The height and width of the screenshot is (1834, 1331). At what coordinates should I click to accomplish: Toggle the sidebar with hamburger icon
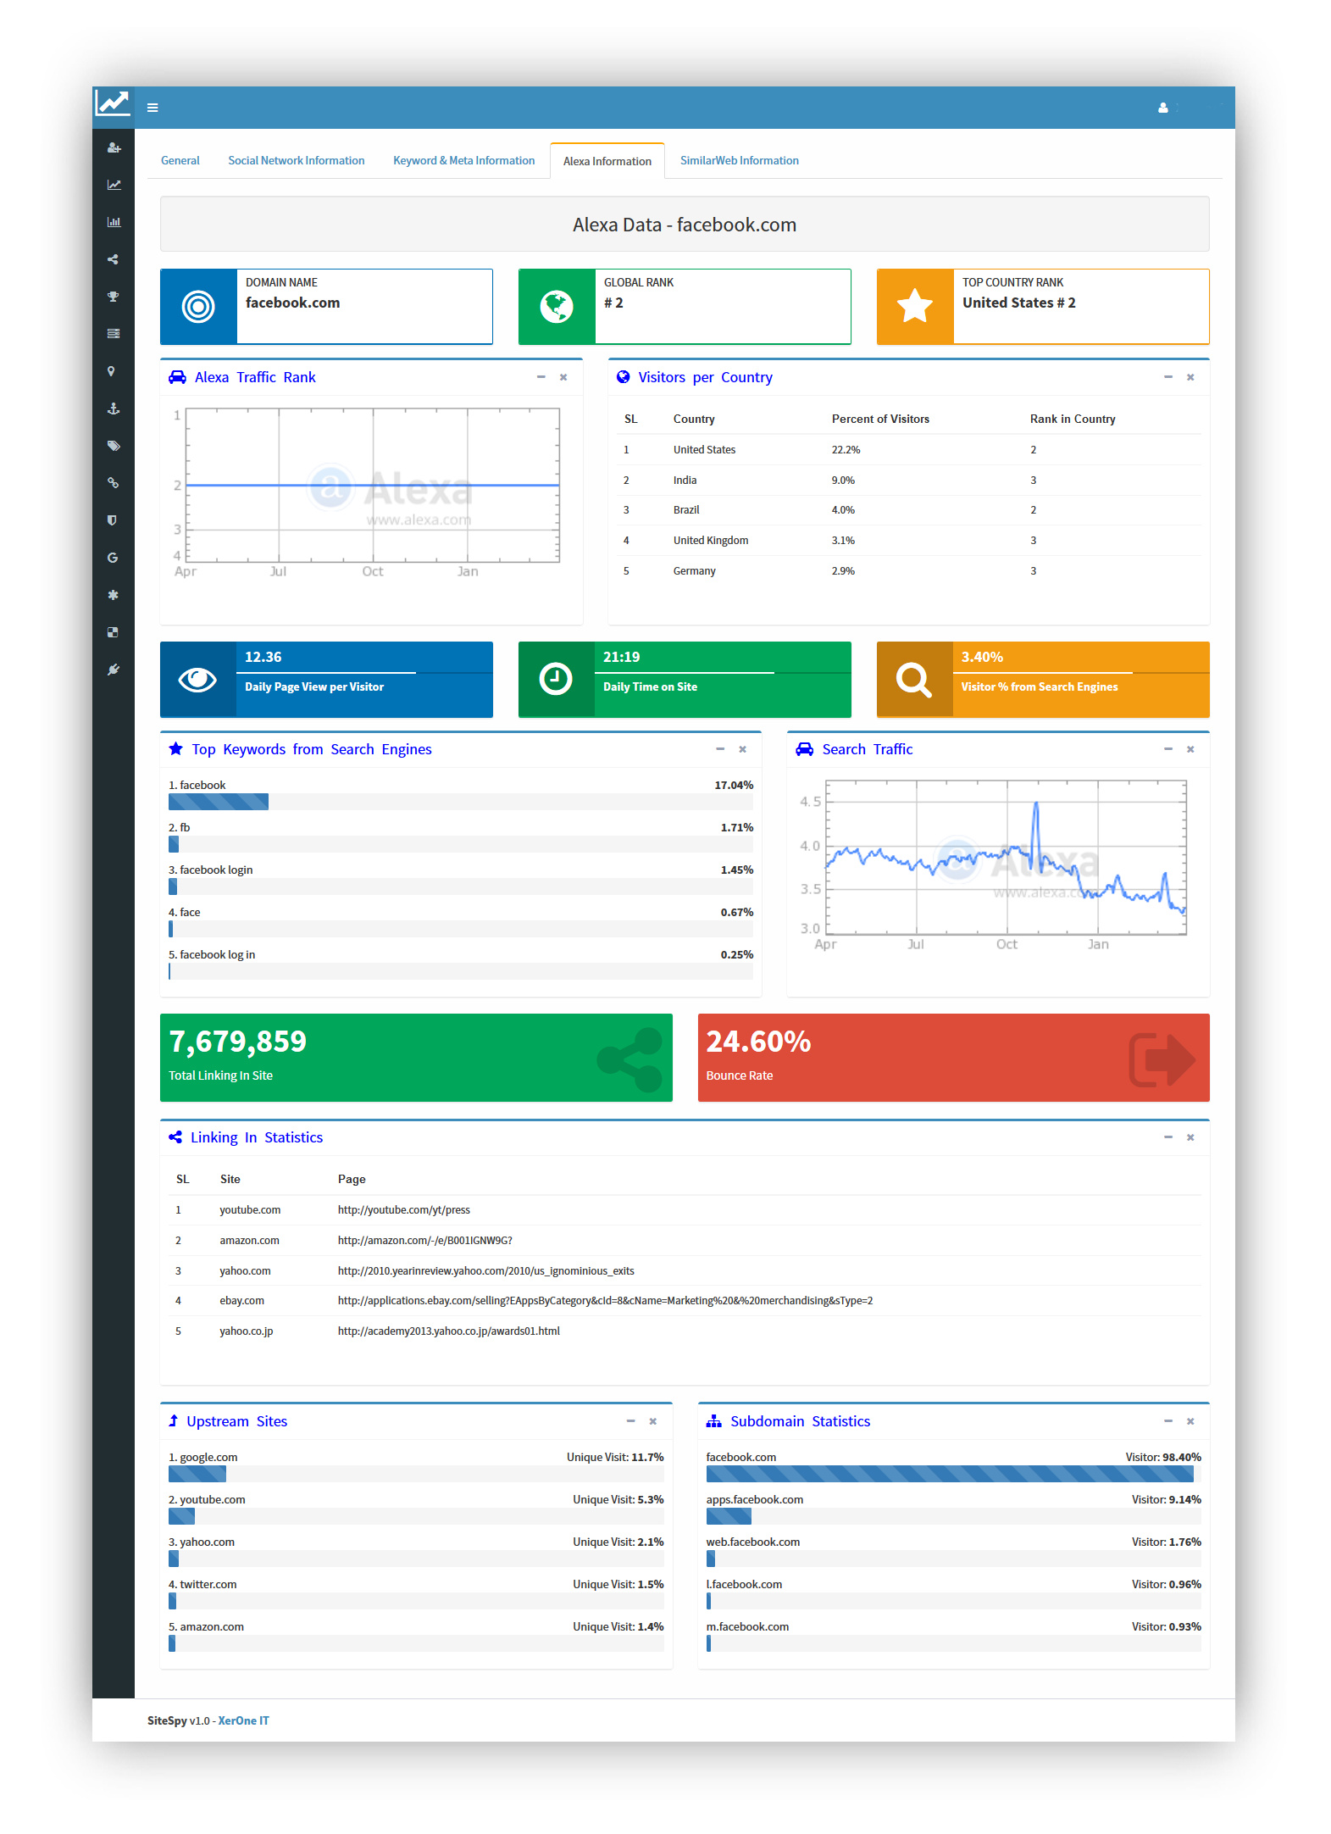(x=153, y=108)
